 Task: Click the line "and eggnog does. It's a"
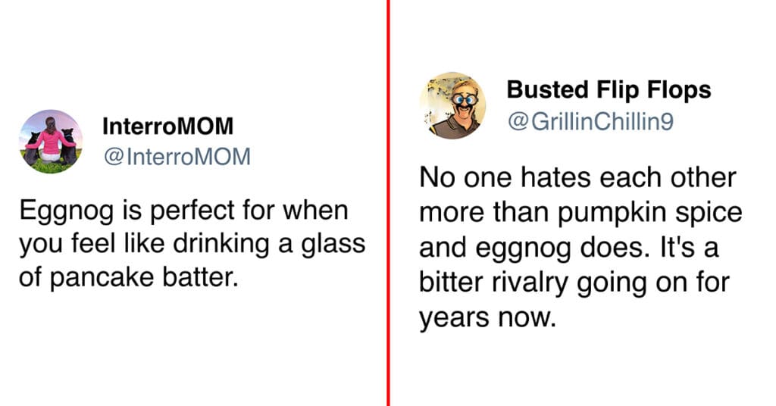[x=568, y=248]
